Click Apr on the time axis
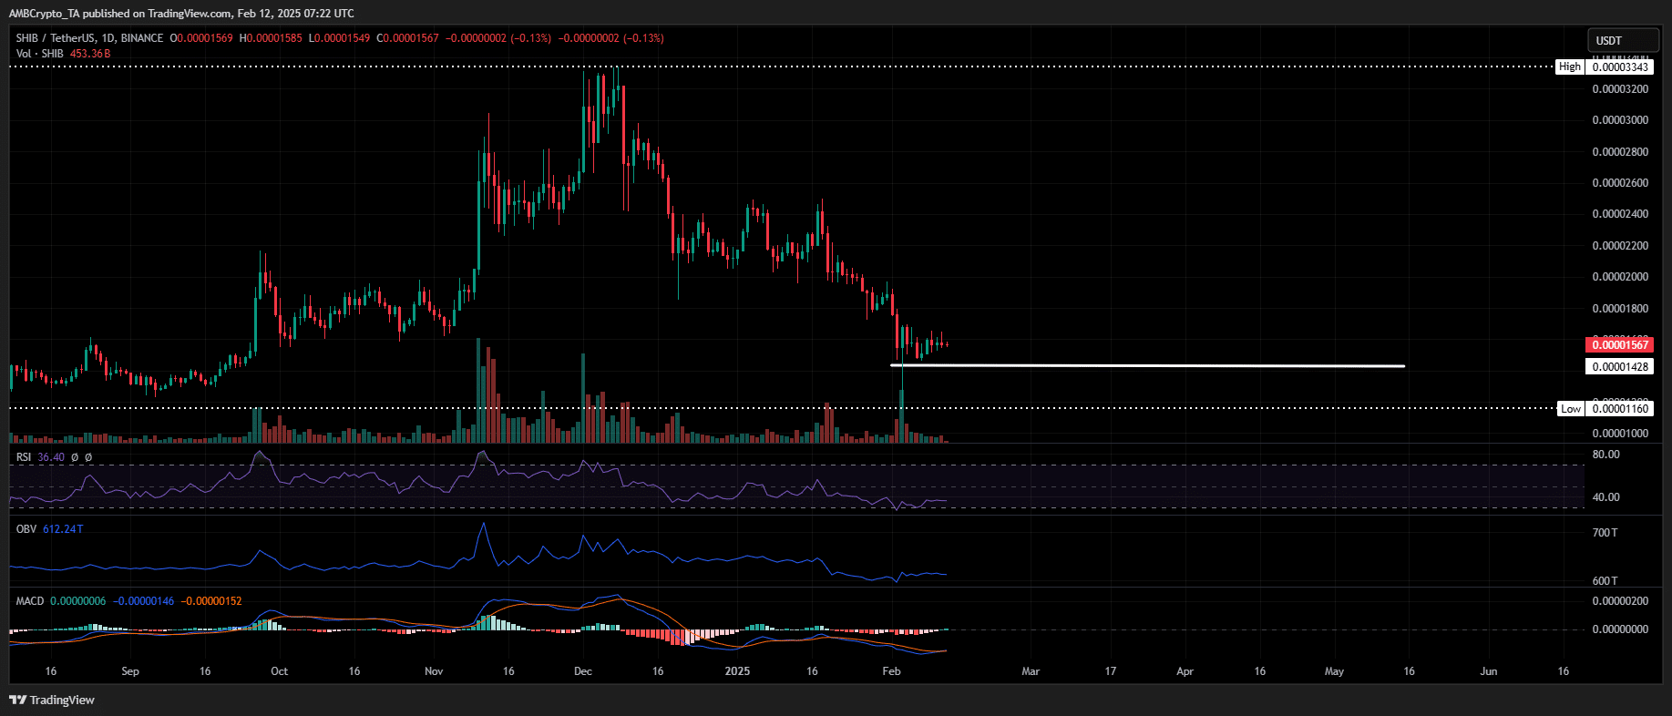 point(1185,671)
